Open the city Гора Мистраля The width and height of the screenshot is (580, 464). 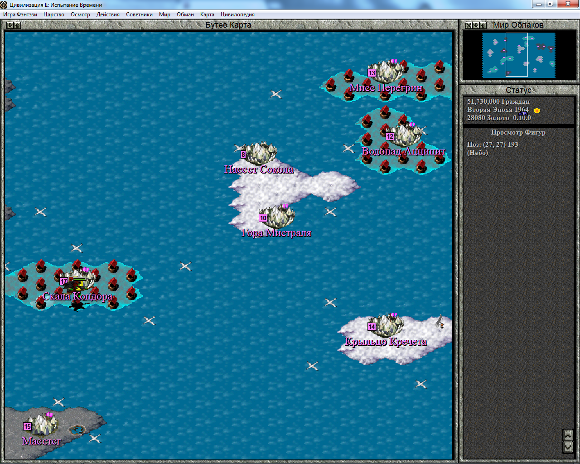click(x=277, y=216)
